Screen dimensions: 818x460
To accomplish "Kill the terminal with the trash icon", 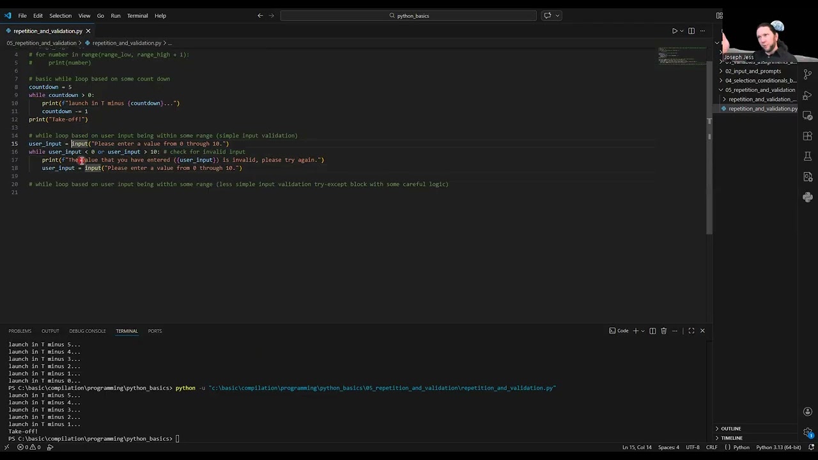I will [663, 331].
